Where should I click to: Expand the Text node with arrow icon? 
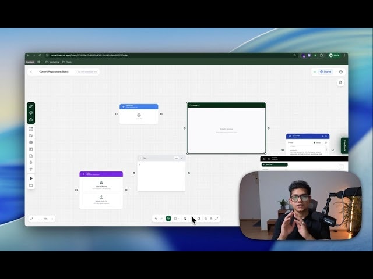tap(182, 158)
